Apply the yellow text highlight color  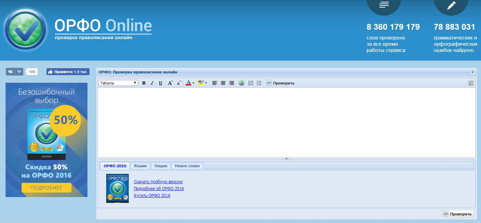click(x=201, y=83)
